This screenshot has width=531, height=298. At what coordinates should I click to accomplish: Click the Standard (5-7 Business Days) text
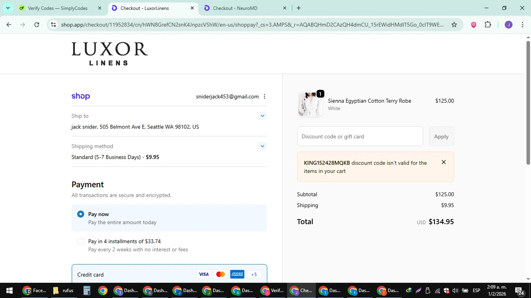tap(106, 157)
